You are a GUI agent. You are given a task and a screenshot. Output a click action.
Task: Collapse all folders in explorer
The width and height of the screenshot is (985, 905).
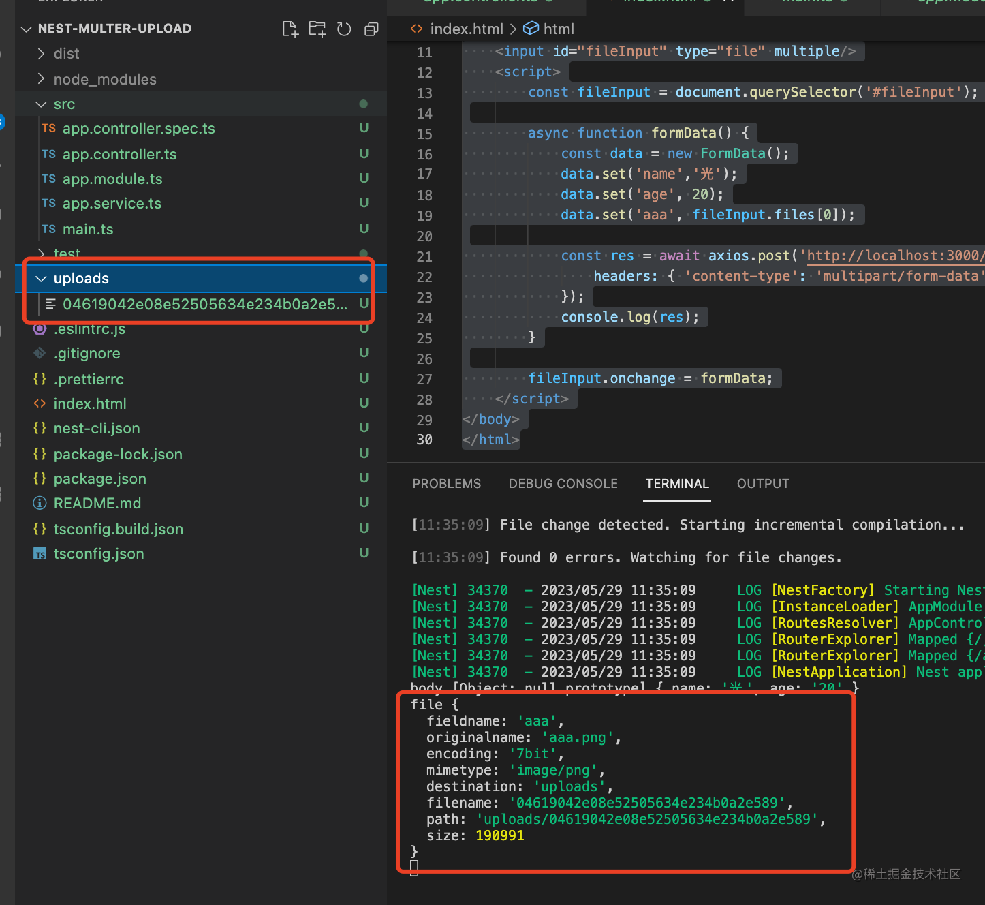tap(371, 29)
